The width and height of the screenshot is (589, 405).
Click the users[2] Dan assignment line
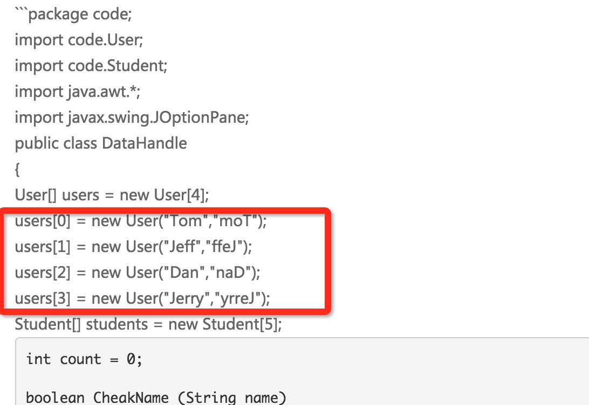click(x=138, y=273)
